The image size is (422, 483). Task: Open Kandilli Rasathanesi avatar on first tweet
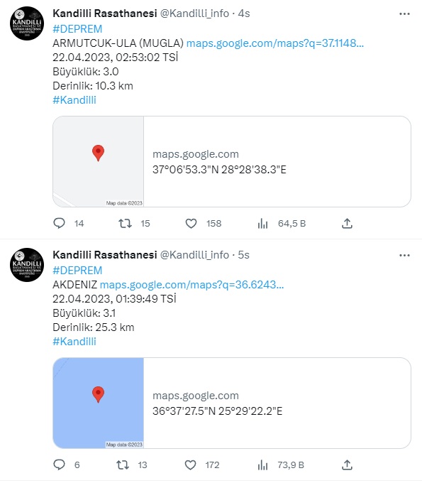27,23
